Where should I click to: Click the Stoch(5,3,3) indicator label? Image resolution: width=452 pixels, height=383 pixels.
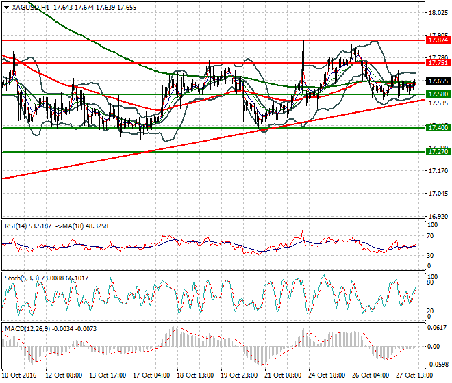[22, 278]
